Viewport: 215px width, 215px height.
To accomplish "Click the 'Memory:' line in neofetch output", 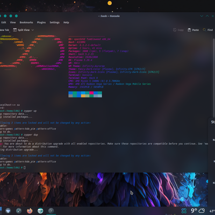I will click(86, 87).
